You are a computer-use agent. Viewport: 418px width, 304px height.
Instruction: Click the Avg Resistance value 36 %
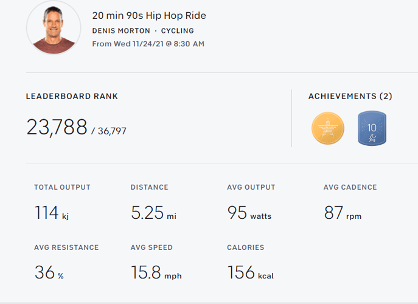point(49,272)
